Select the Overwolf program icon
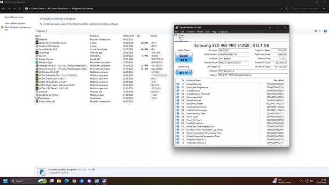Image resolution: width=329 pixels, height=185 pixels. [37, 92]
